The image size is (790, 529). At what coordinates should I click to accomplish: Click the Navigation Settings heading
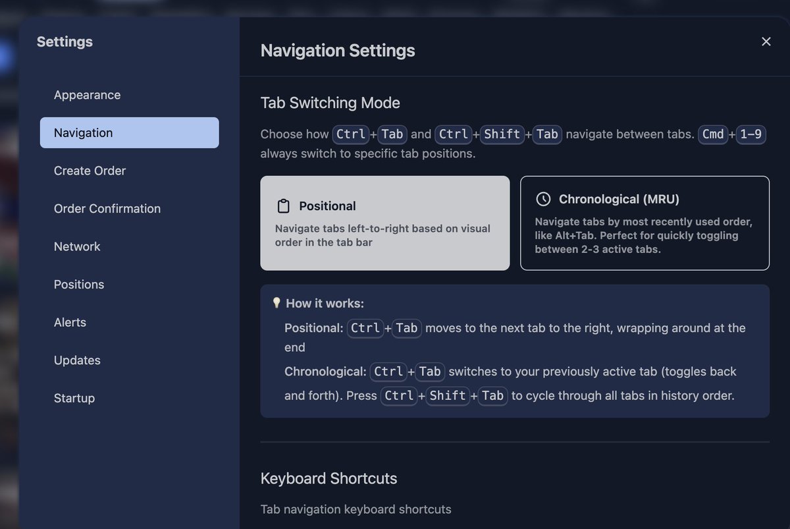coord(338,50)
